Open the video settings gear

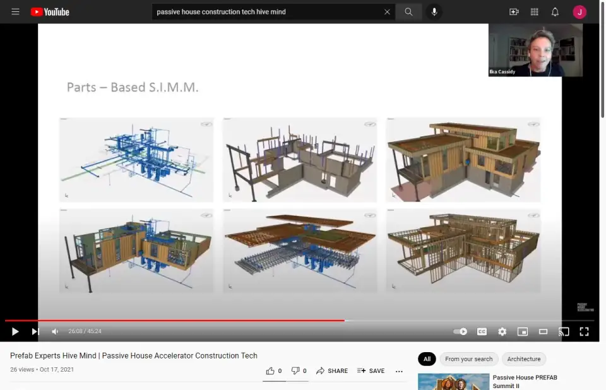click(x=502, y=331)
